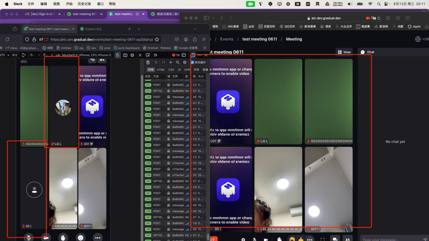Open the network throttling dropdown
This screenshot has height=241, width=429.
pyautogui.click(x=47, y=55)
